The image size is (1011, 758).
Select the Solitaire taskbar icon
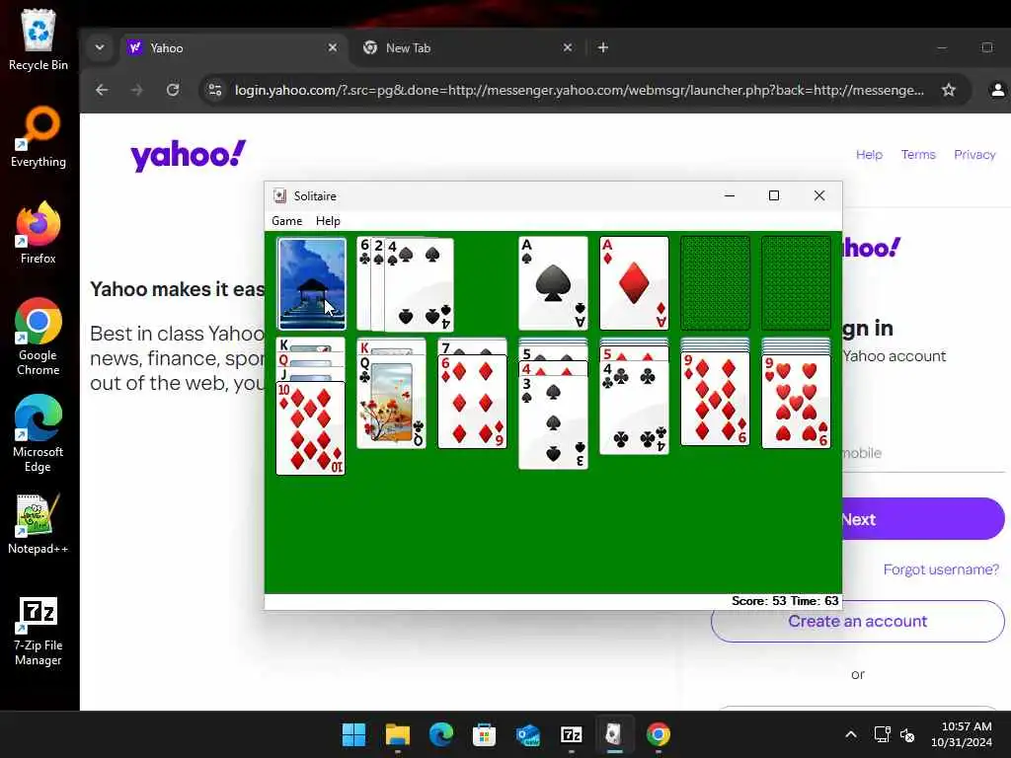[x=614, y=734]
